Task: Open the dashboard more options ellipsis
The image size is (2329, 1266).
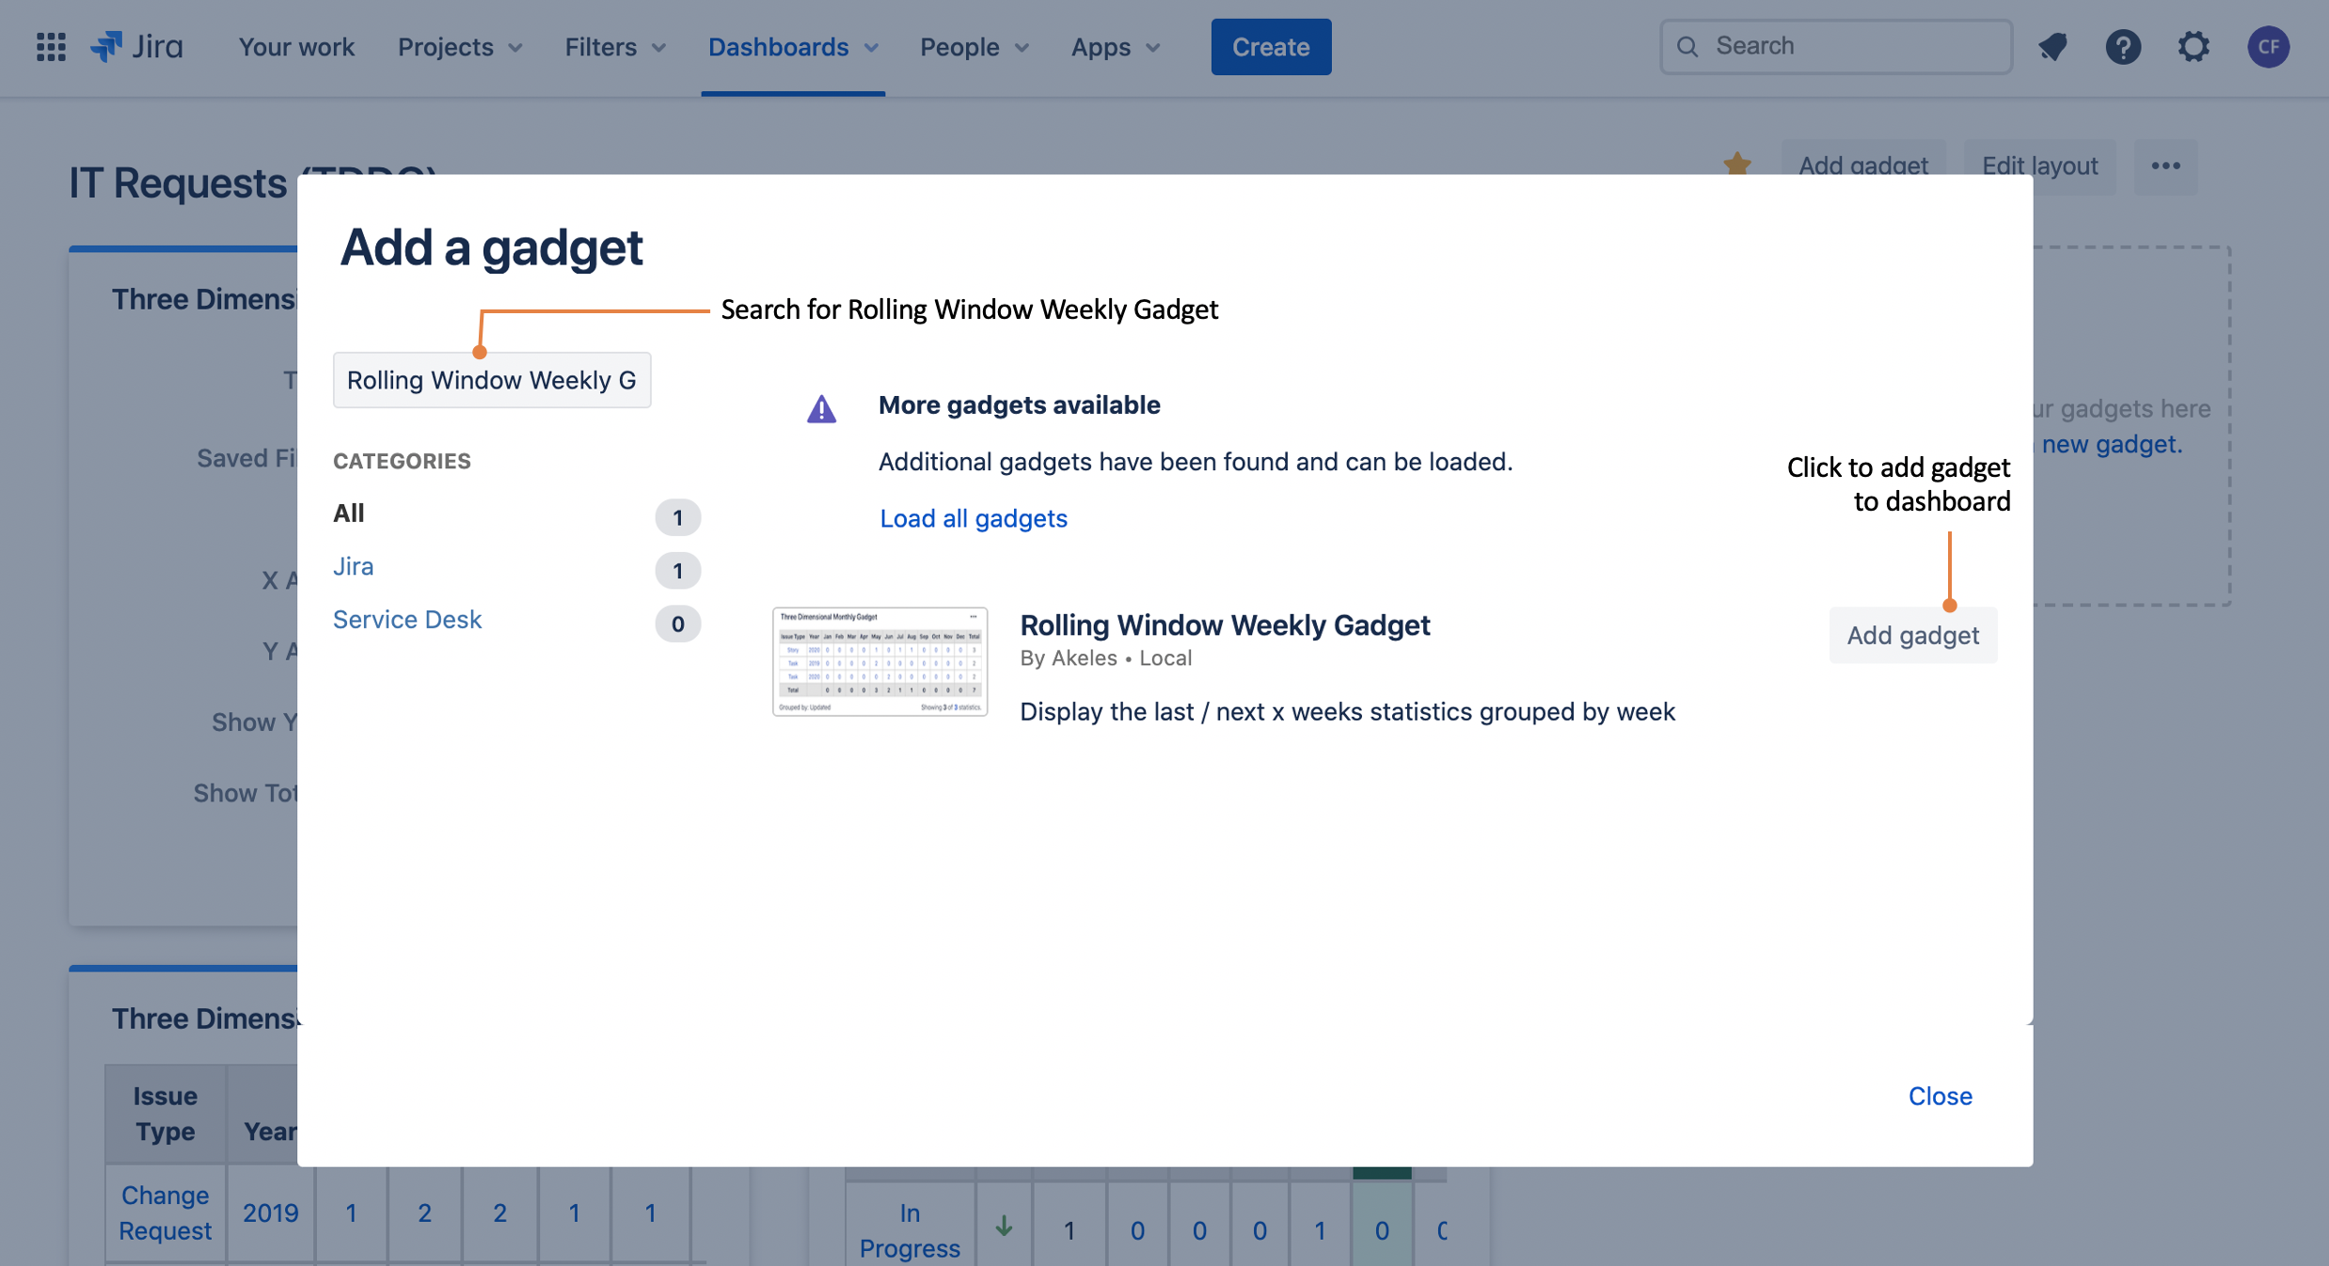Action: click(x=2167, y=166)
